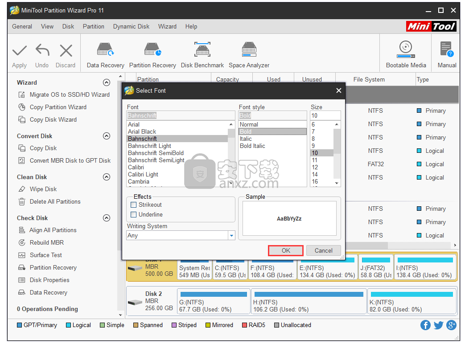Click the Mirrored legend color swatch
This screenshot has width=465, height=344.
point(208,325)
